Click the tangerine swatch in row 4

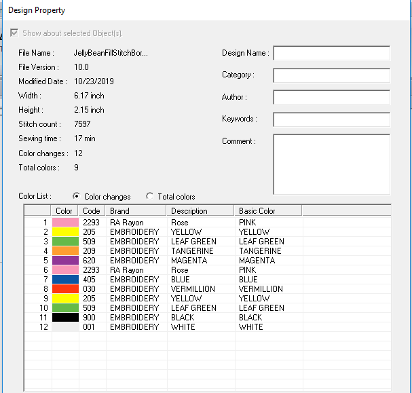tap(65, 251)
